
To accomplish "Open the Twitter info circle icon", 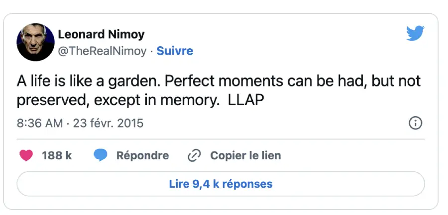I will [x=415, y=123].
